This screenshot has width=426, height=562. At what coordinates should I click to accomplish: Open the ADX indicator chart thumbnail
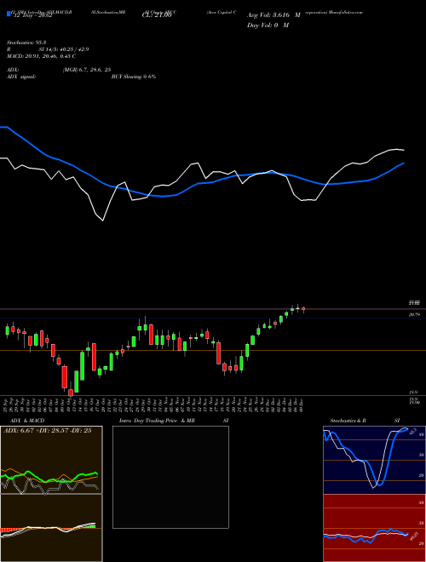(x=51, y=460)
